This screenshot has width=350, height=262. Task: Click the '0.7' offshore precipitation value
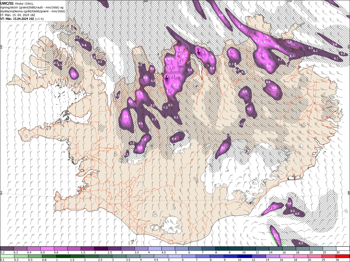tap(276, 236)
